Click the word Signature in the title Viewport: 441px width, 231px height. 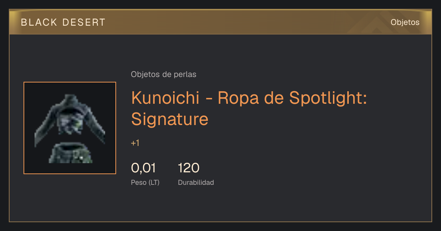[x=170, y=119]
